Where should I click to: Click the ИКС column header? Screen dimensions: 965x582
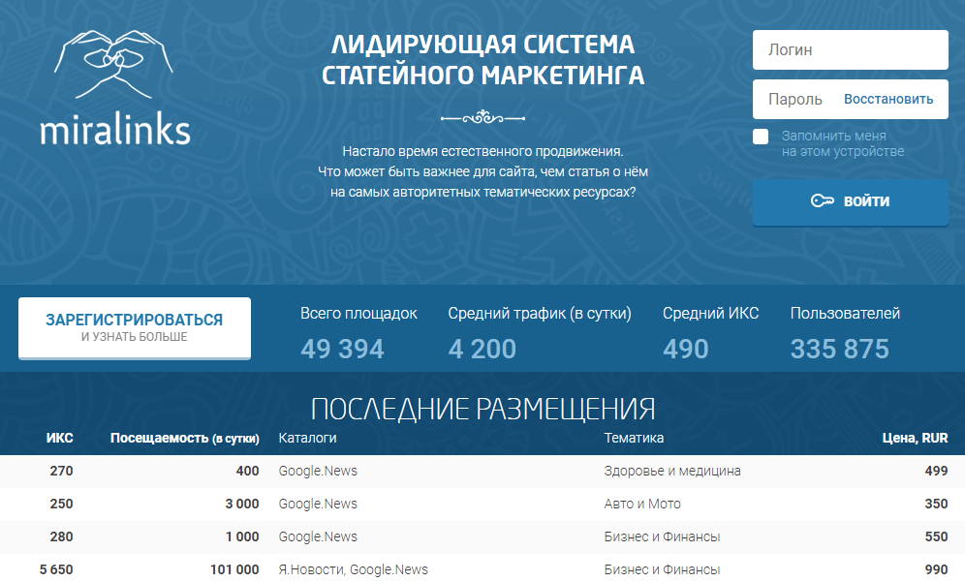pos(60,438)
